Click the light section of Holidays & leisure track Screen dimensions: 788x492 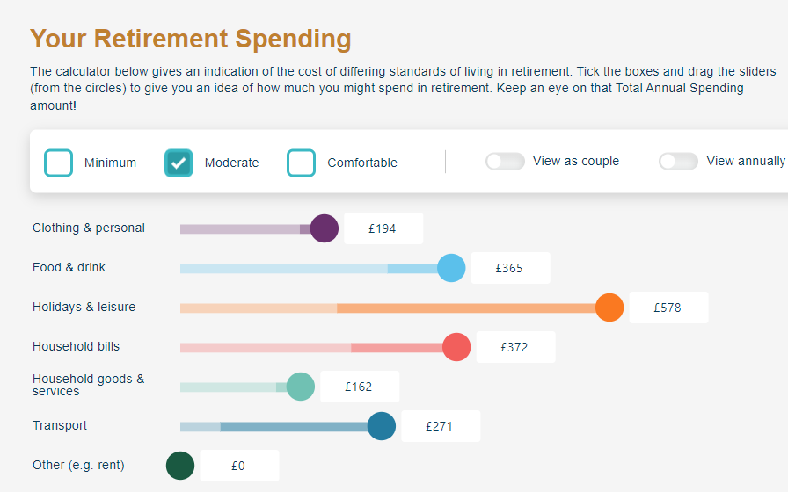tap(259, 307)
